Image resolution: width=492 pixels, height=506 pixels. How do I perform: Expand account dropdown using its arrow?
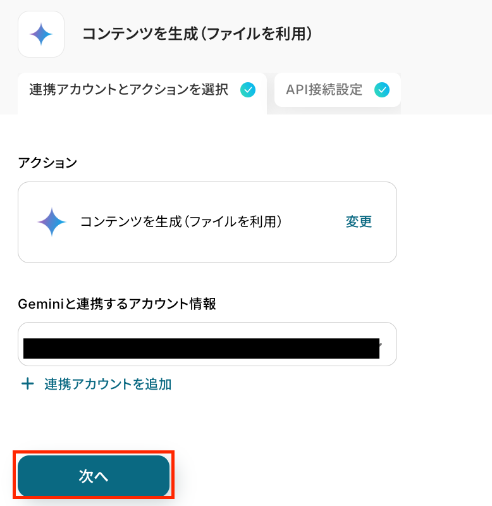click(x=379, y=345)
